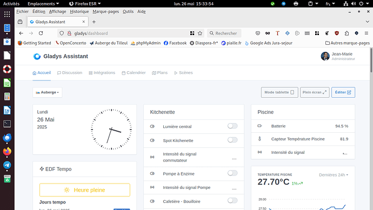Open the Activités overview
373x210 pixels.
click(x=11, y=4)
